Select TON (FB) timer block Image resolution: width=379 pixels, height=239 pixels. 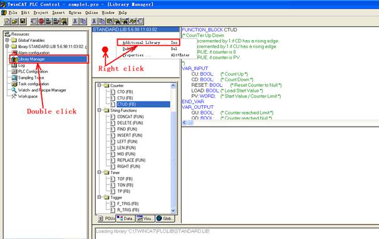tap(125, 185)
